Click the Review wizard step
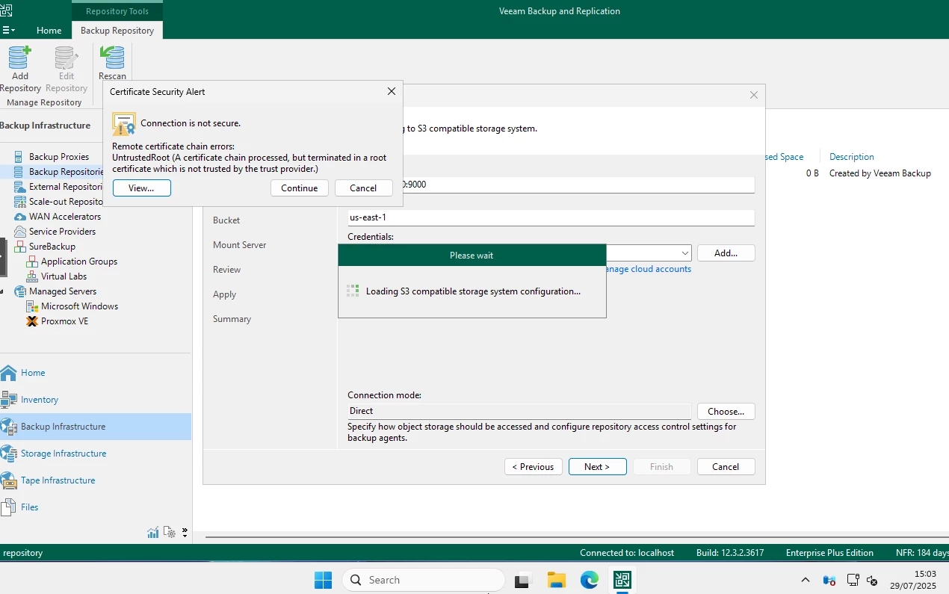 click(x=226, y=270)
